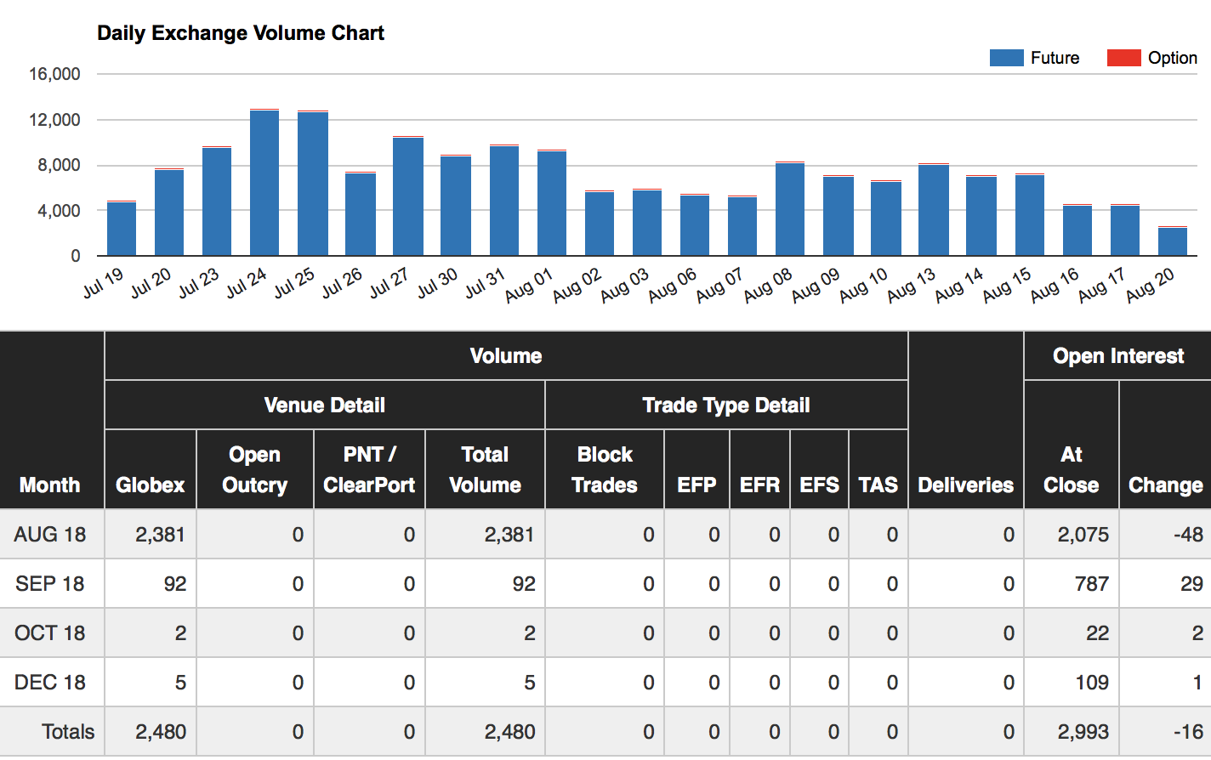Click the Option legend label
The height and width of the screenshot is (760, 1211).
pos(1173,58)
